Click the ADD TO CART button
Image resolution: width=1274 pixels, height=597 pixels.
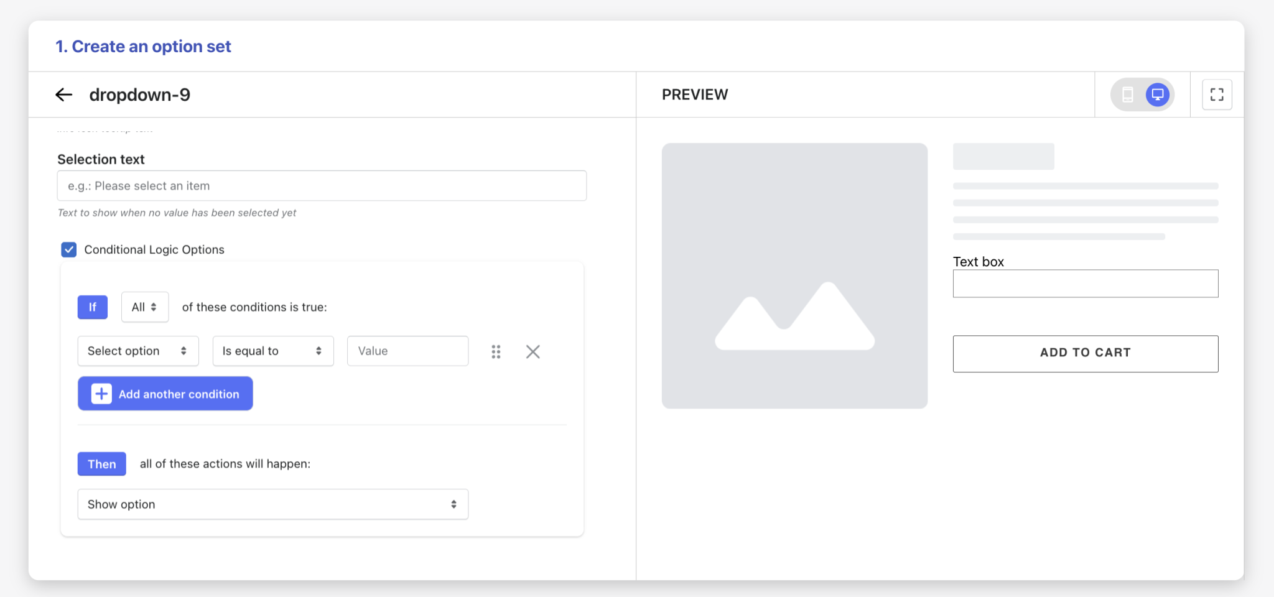[1085, 353]
